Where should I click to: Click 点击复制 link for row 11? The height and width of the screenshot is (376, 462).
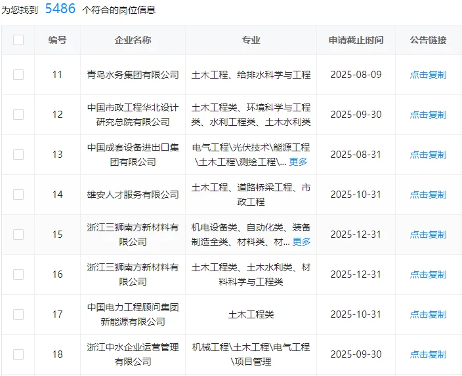[x=428, y=75]
